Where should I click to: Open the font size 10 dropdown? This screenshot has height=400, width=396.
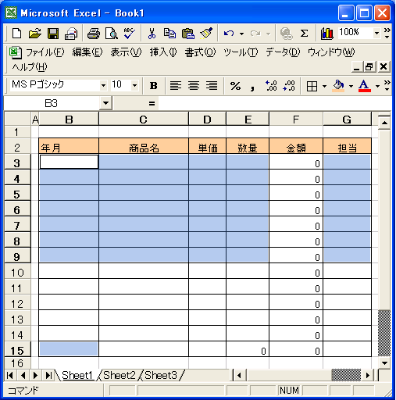pyautogui.click(x=134, y=85)
